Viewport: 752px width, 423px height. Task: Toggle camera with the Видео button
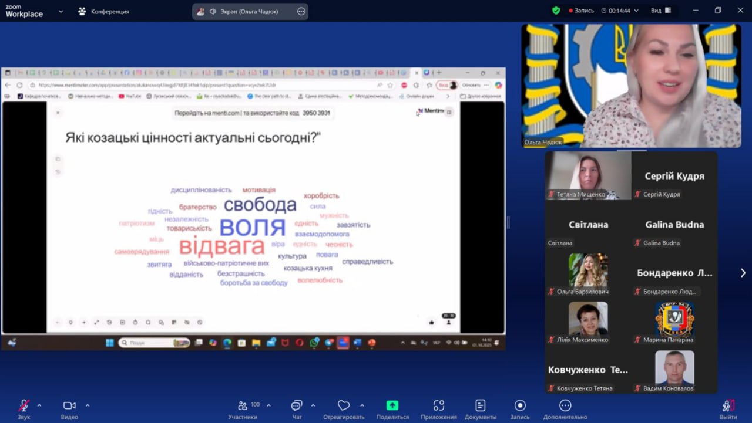pyautogui.click(x=69, y=406)
